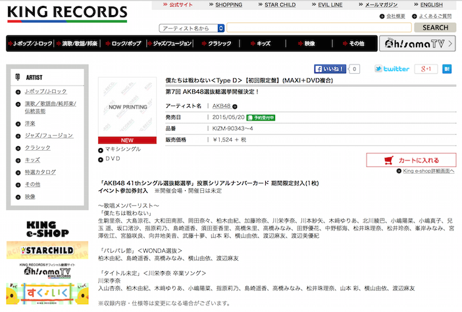Click the KING RECORDS logo

pos(67,14)
